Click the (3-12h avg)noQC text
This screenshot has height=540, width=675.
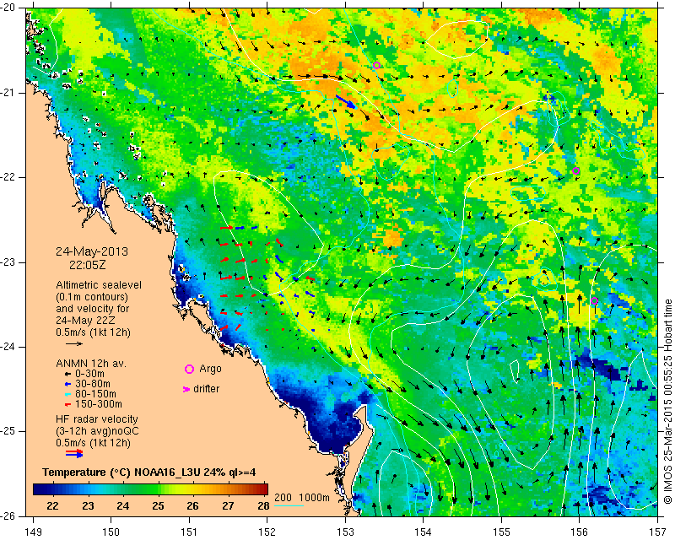coord(97,431)
